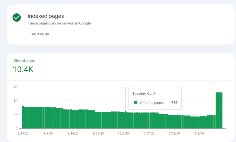
Task: Click the 10/28/25 date label
Action: tap(173, 133)
